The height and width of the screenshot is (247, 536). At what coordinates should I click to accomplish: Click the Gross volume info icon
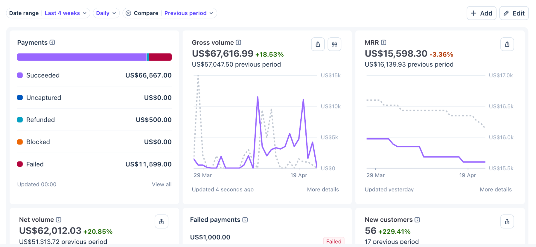(238, 42)
